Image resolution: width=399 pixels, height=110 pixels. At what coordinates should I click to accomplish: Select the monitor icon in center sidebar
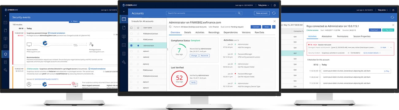[124, 36]
